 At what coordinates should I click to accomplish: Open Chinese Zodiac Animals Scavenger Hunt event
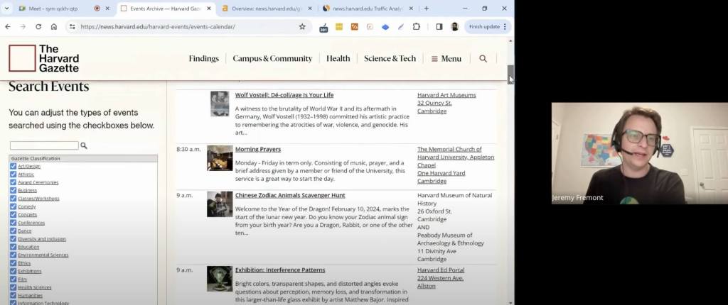[x=290, y=195]
